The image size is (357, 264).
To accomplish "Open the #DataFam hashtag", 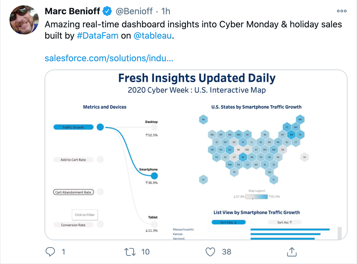I will click(x=98, y=36).
